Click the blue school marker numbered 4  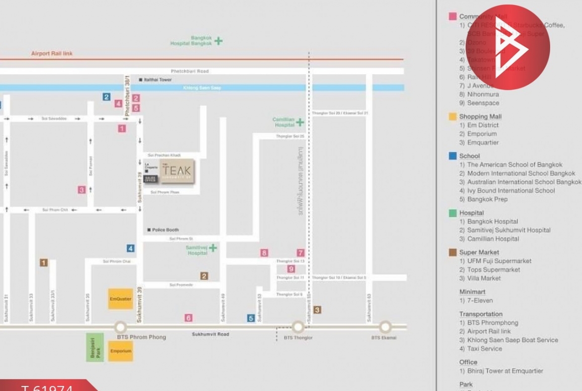(x=130, y=248)
